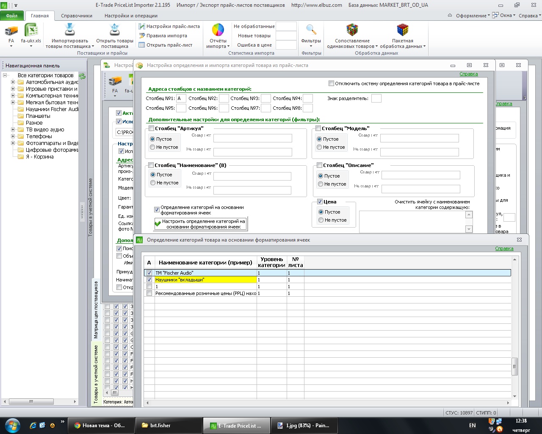Click Импортировать товары поставщика icon

coord(69,30)
